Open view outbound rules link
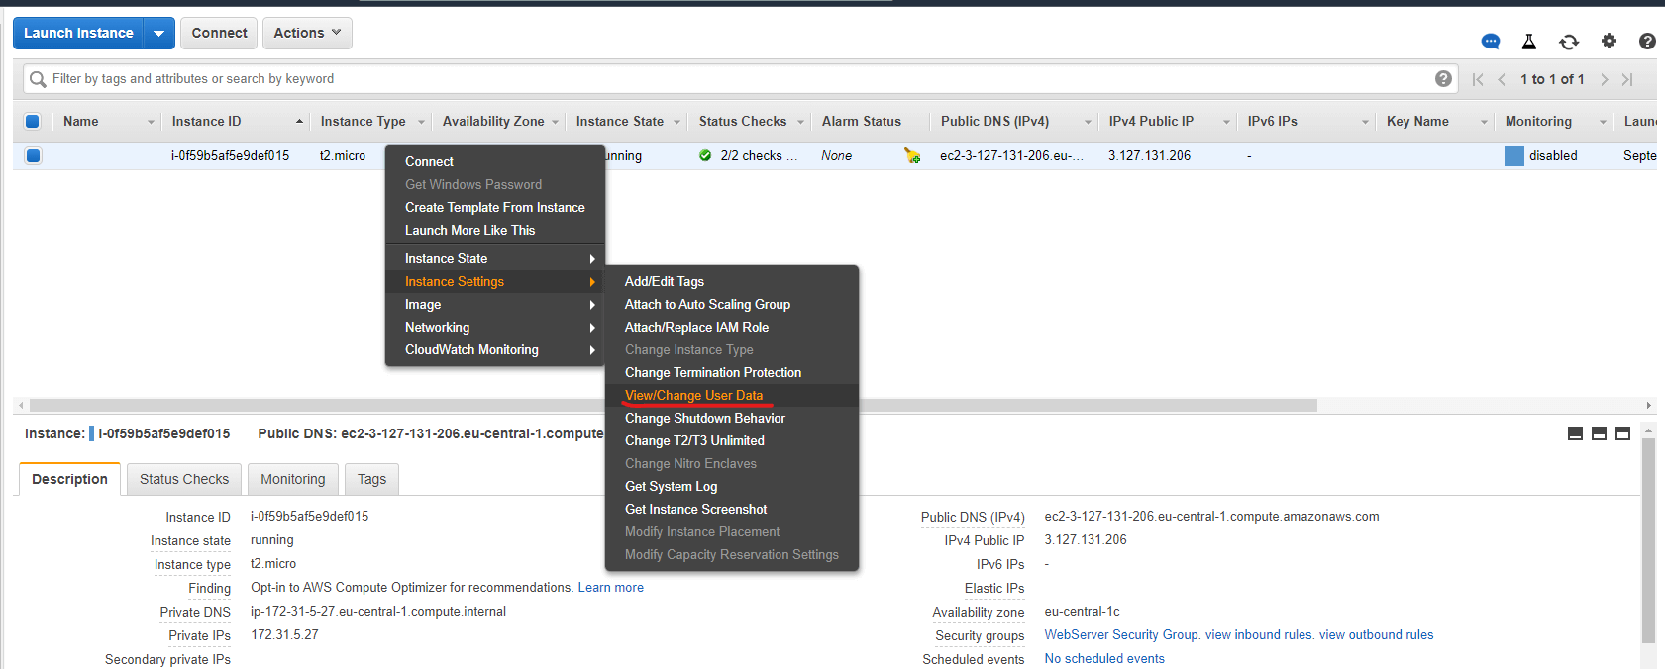This screenshot has height=669, width=1665. tap(1376, 634)
